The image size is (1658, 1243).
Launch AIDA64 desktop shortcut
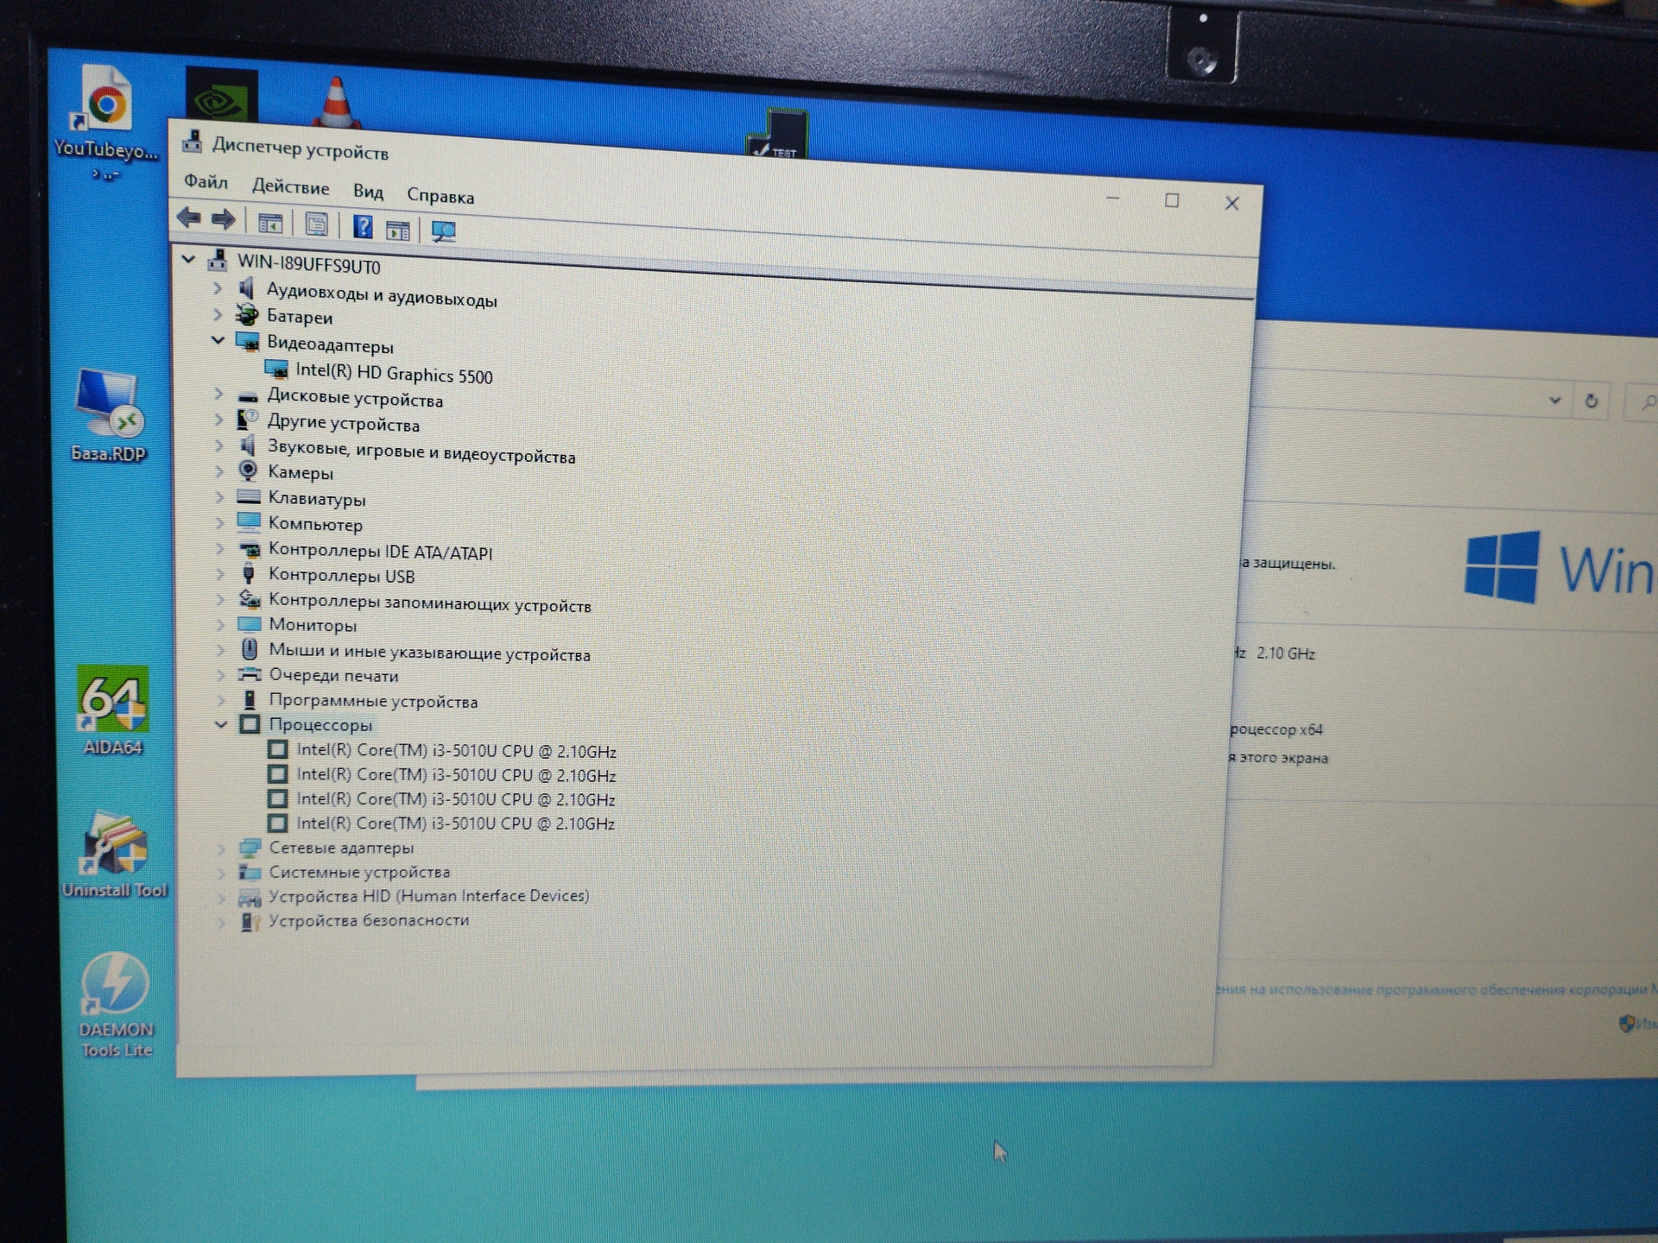coord(113,710)
